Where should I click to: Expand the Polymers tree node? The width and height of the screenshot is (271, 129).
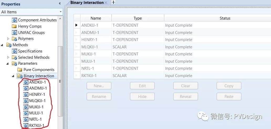[x=8, y=39]
